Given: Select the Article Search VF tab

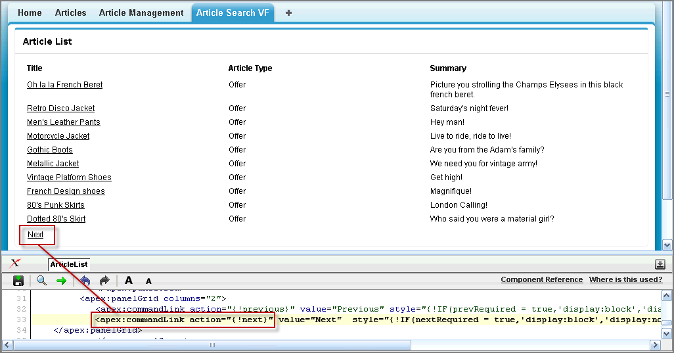Looking at the screenshot, I should (233, 13).
